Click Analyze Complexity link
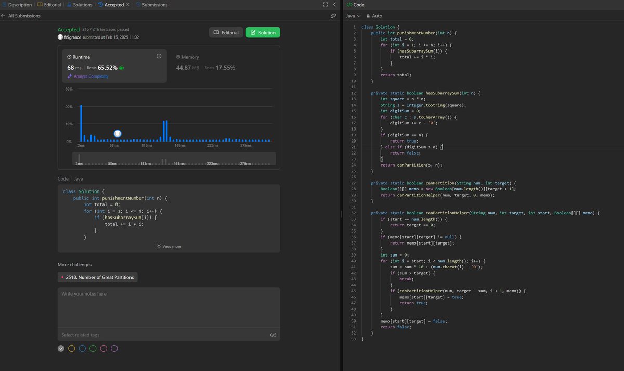 tap(88, 76)
